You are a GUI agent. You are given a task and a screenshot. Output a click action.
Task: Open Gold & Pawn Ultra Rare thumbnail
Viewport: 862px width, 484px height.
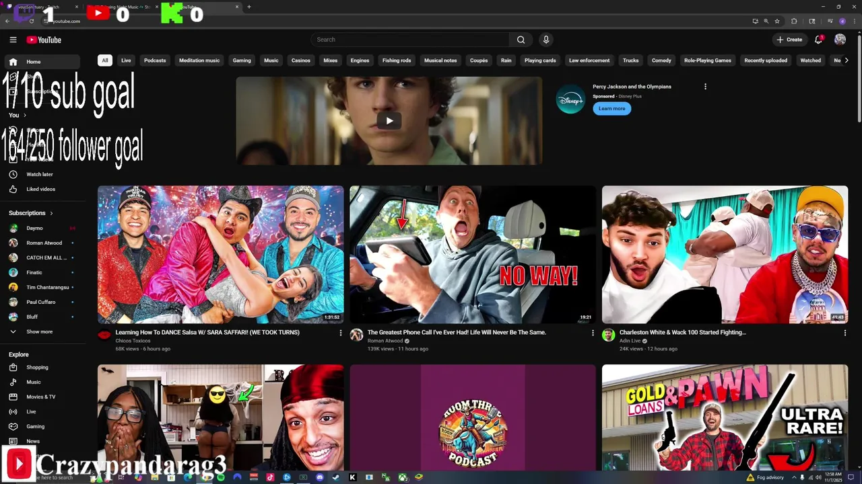point(725,418)
